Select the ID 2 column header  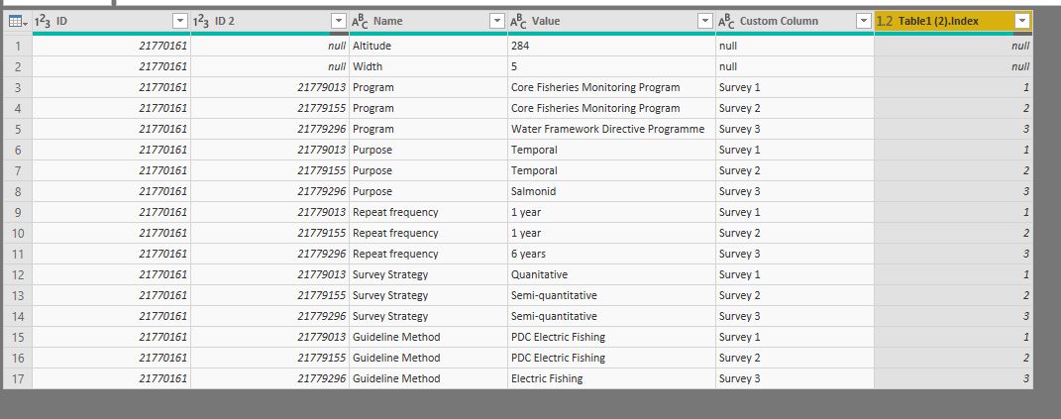[x=270, y=22]
